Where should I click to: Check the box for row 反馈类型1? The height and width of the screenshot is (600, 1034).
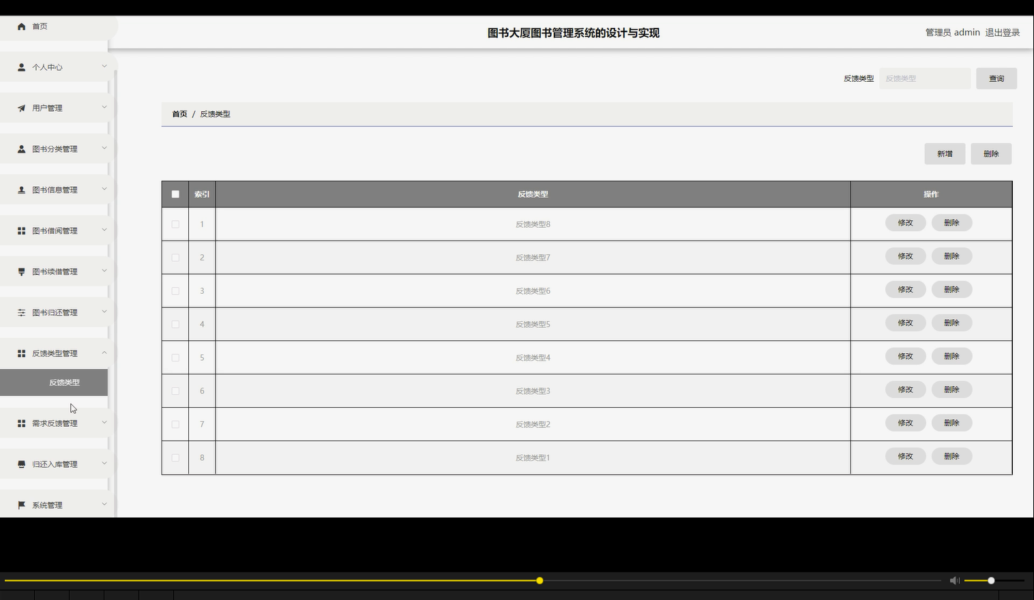coord(175,458)
